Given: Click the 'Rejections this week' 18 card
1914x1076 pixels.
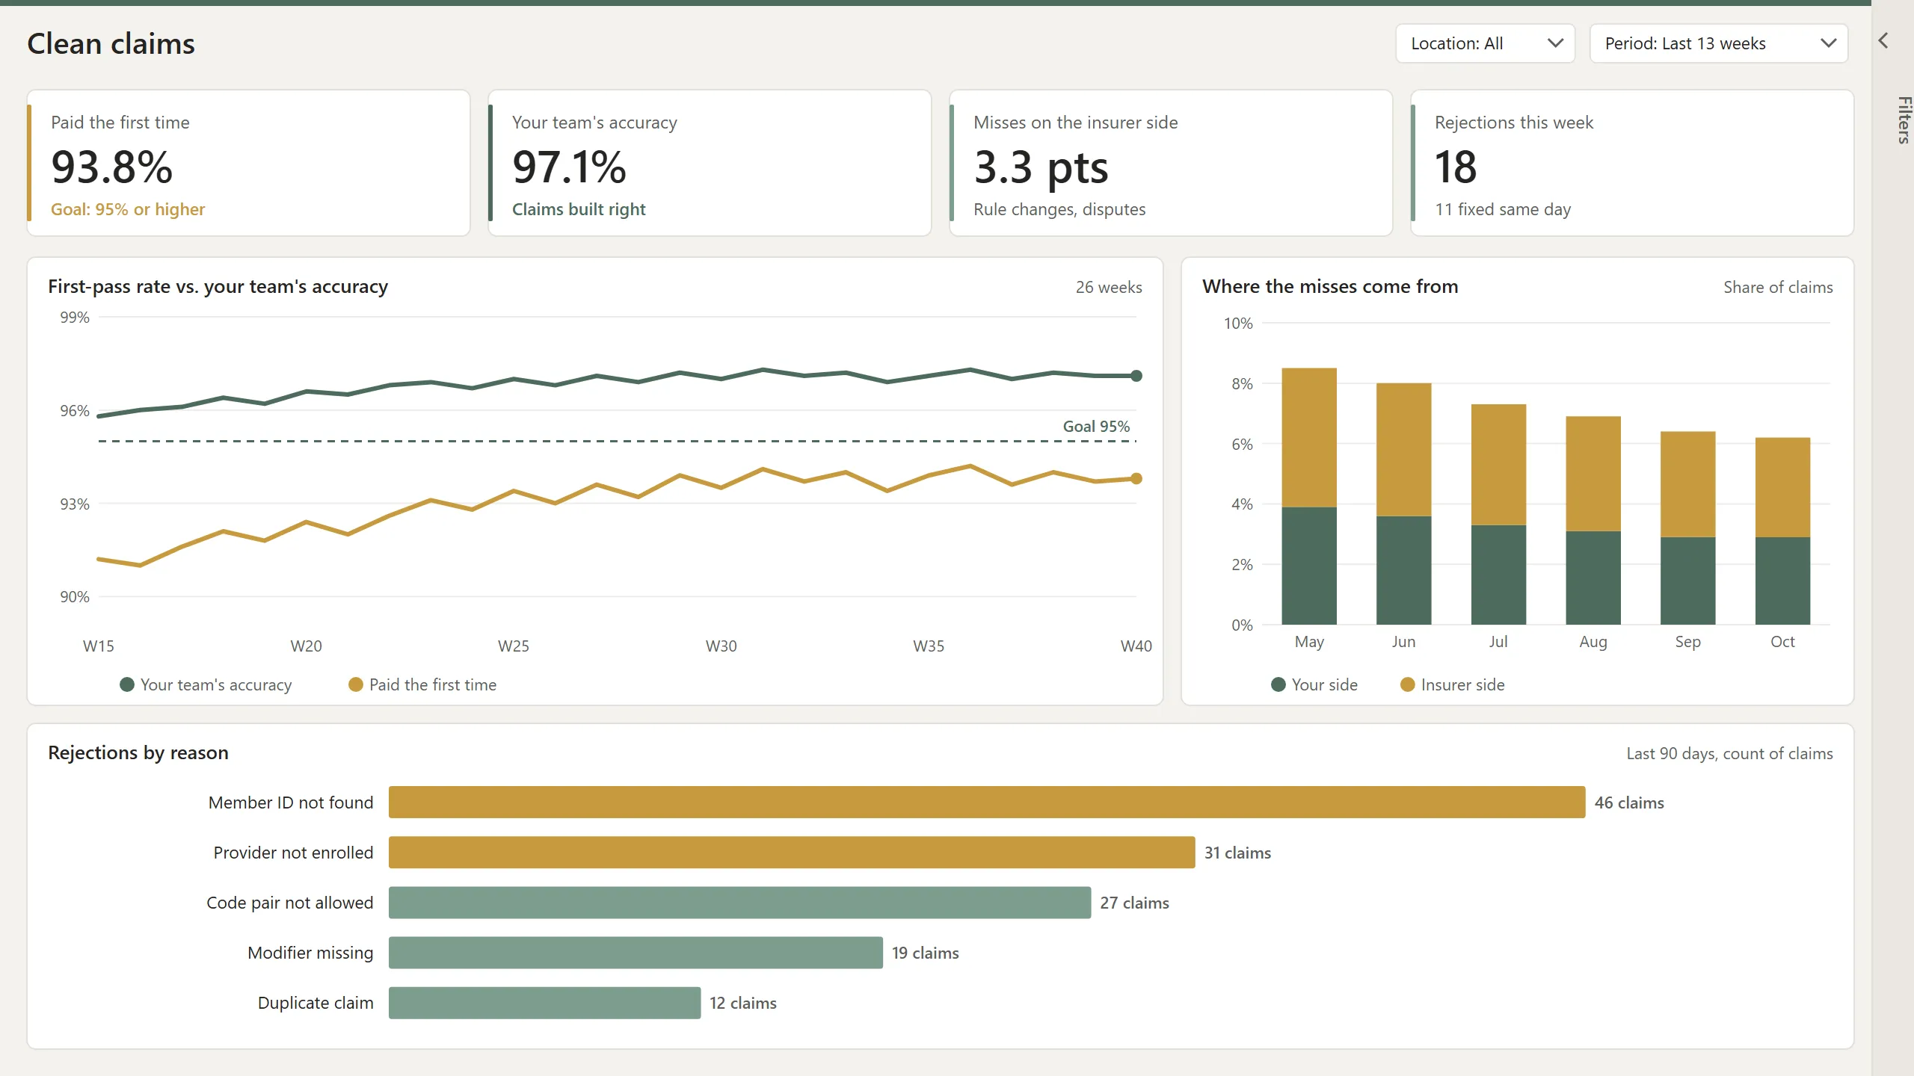Looking at the screenshot, I should pyautogui.click(x=1632, y=163).
